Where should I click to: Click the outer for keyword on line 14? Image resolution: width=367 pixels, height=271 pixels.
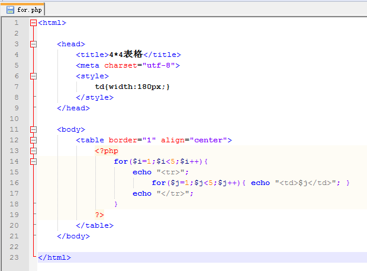click(x=121, y=161)
